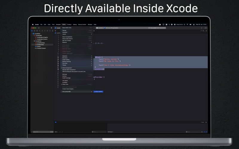This screenshot has height=149, width=239.
Task: Toggle Wrap Lines checked menu item
Action: [x=76, y=84]
